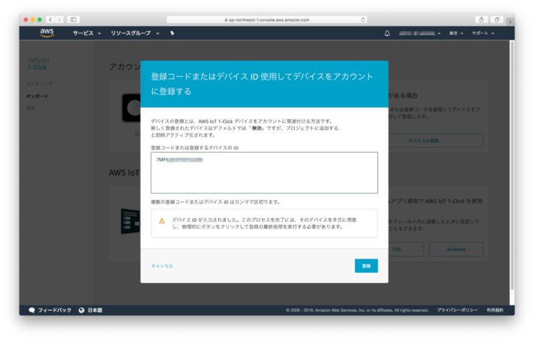Image resolution: width=534 pixels, height=341 pixels.
Task: Open the blurred account name dropdown
Action: tap(420, 33)
